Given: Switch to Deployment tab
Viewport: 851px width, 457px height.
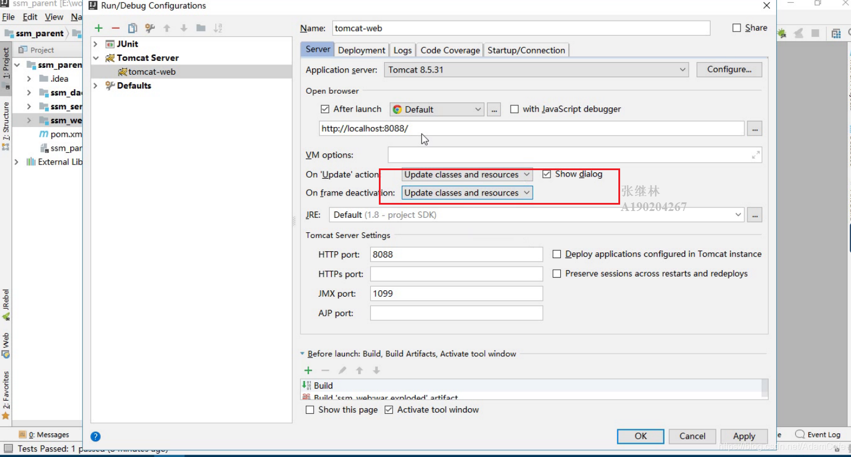Looking at the screenshot, I should (x=362, y=50).
